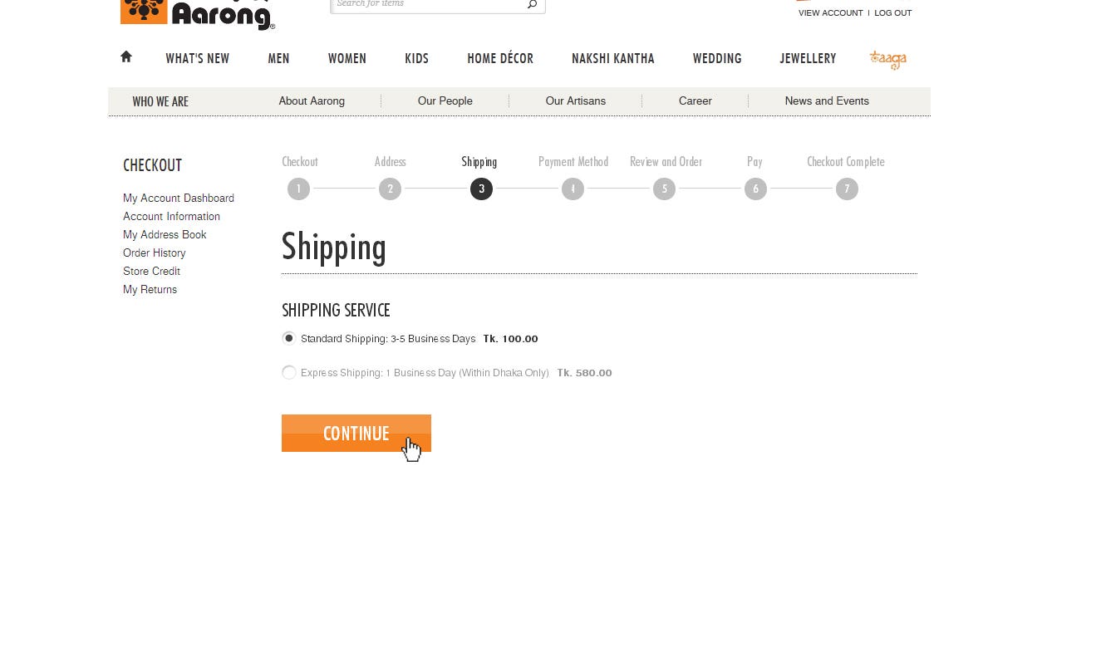Open My Address Book link
The height and width of the screenshot is (662, 1101).
(165, 234)
